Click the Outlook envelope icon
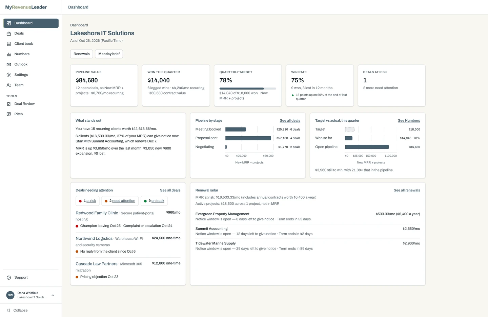The image size is (488, 317). (9, 64)
